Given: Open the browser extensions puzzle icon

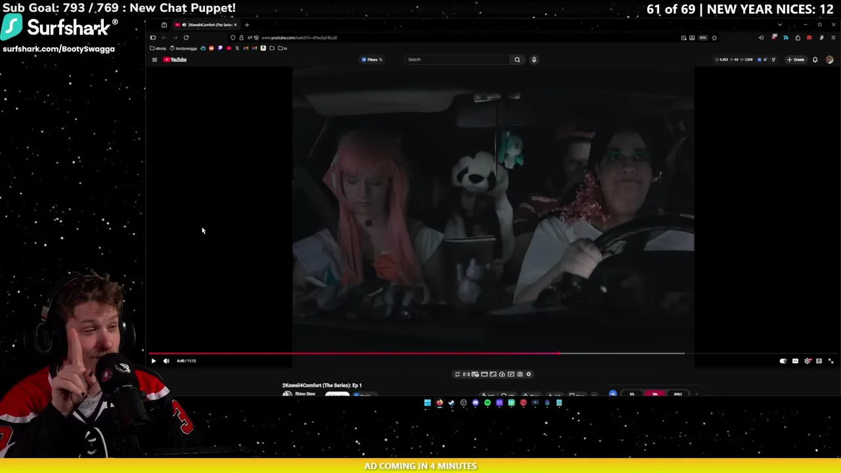Looking at the screenshot, I should tap(798, 37).
